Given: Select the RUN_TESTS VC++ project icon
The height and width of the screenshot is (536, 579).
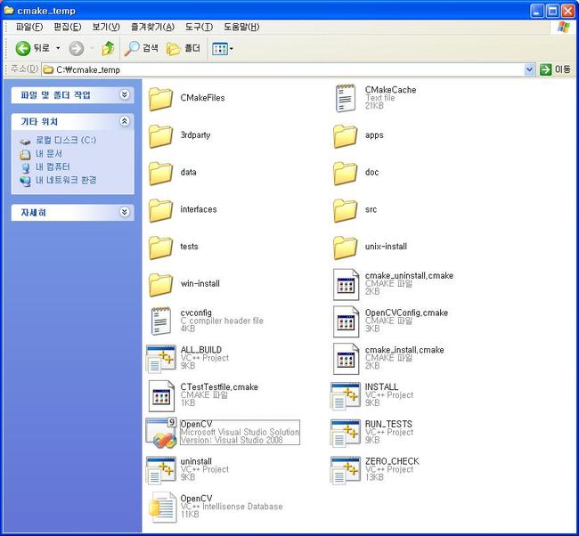Looking at the screenshot, I should coord(346,433).
